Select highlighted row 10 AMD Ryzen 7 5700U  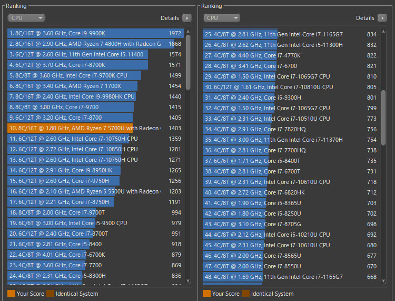pyautogui.click(x=96, y=128)
